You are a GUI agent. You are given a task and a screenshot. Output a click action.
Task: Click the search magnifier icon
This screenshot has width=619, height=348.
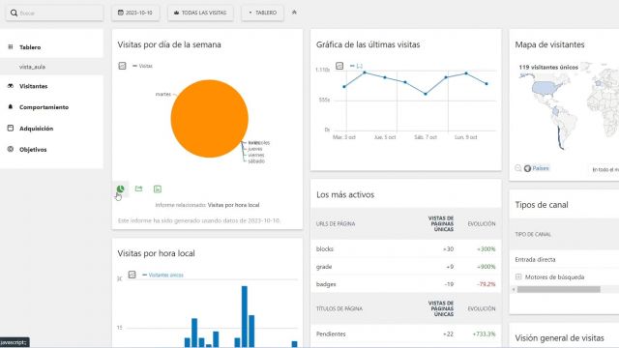coord(14,13)
